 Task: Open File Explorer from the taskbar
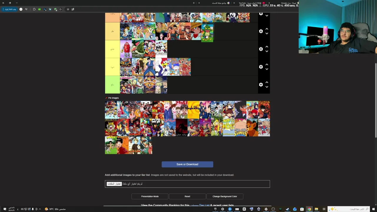point(316,209)
